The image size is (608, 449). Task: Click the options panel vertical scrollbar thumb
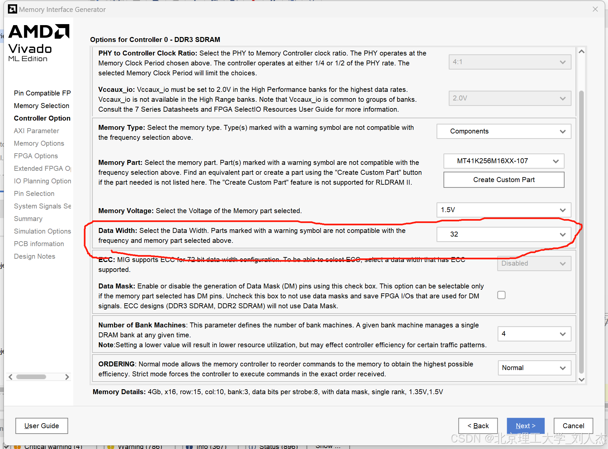pos(582,231)
